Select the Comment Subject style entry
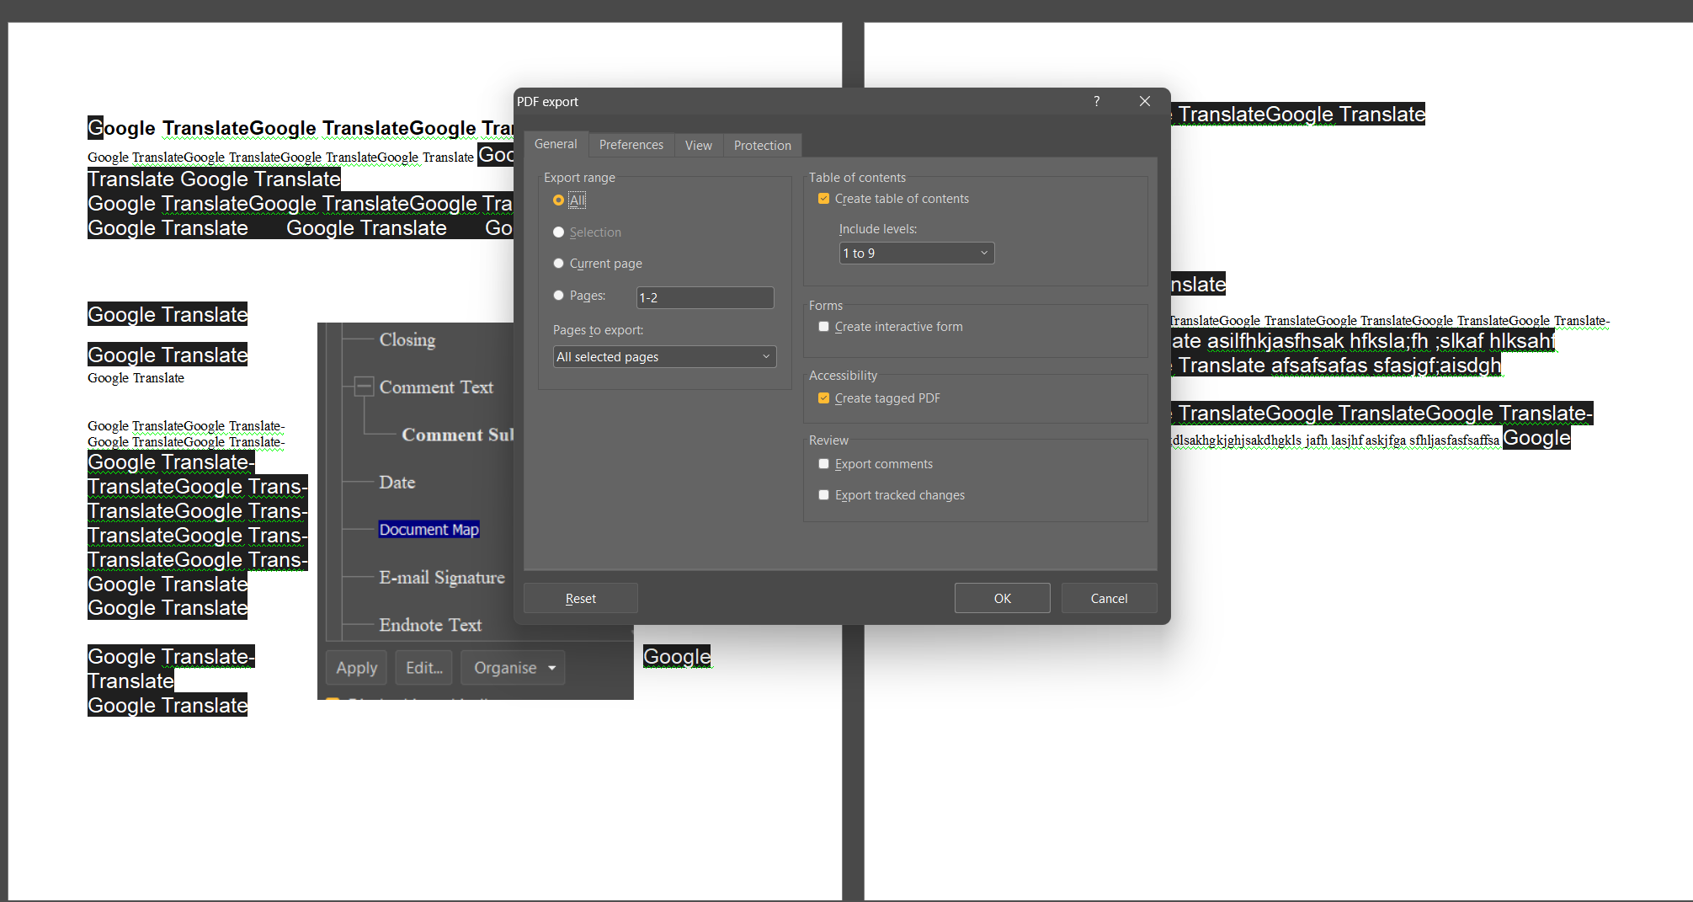This screenshot has height=902, width=1693. pos(458,435)
